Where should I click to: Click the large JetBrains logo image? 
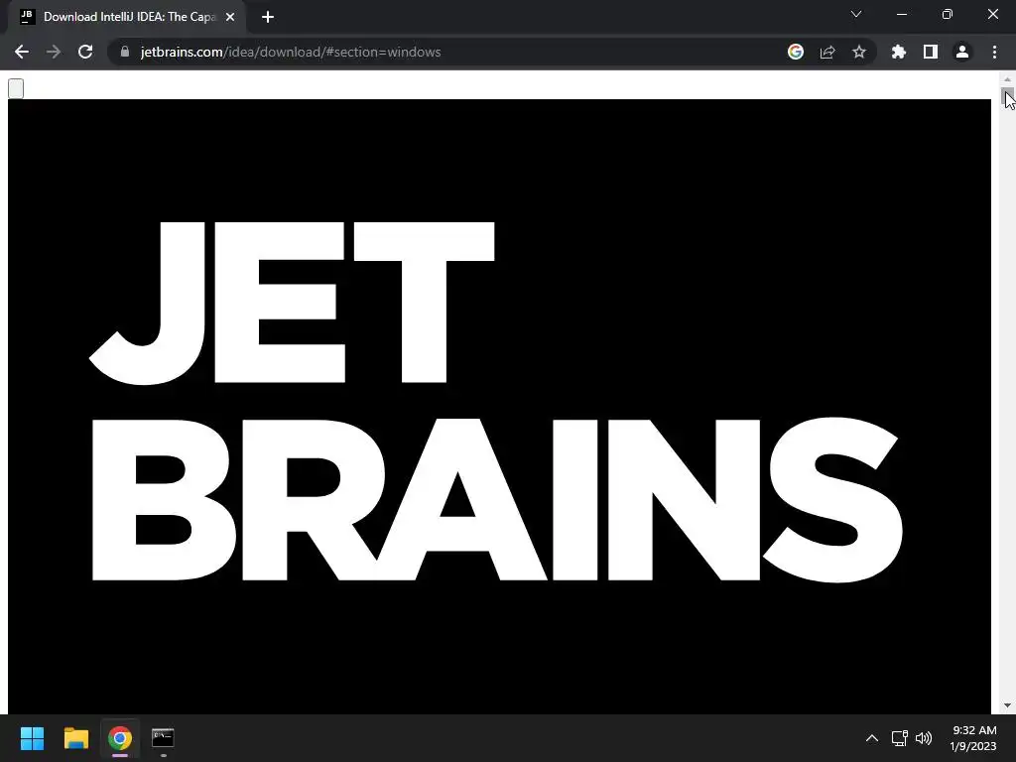coord(499,406)
